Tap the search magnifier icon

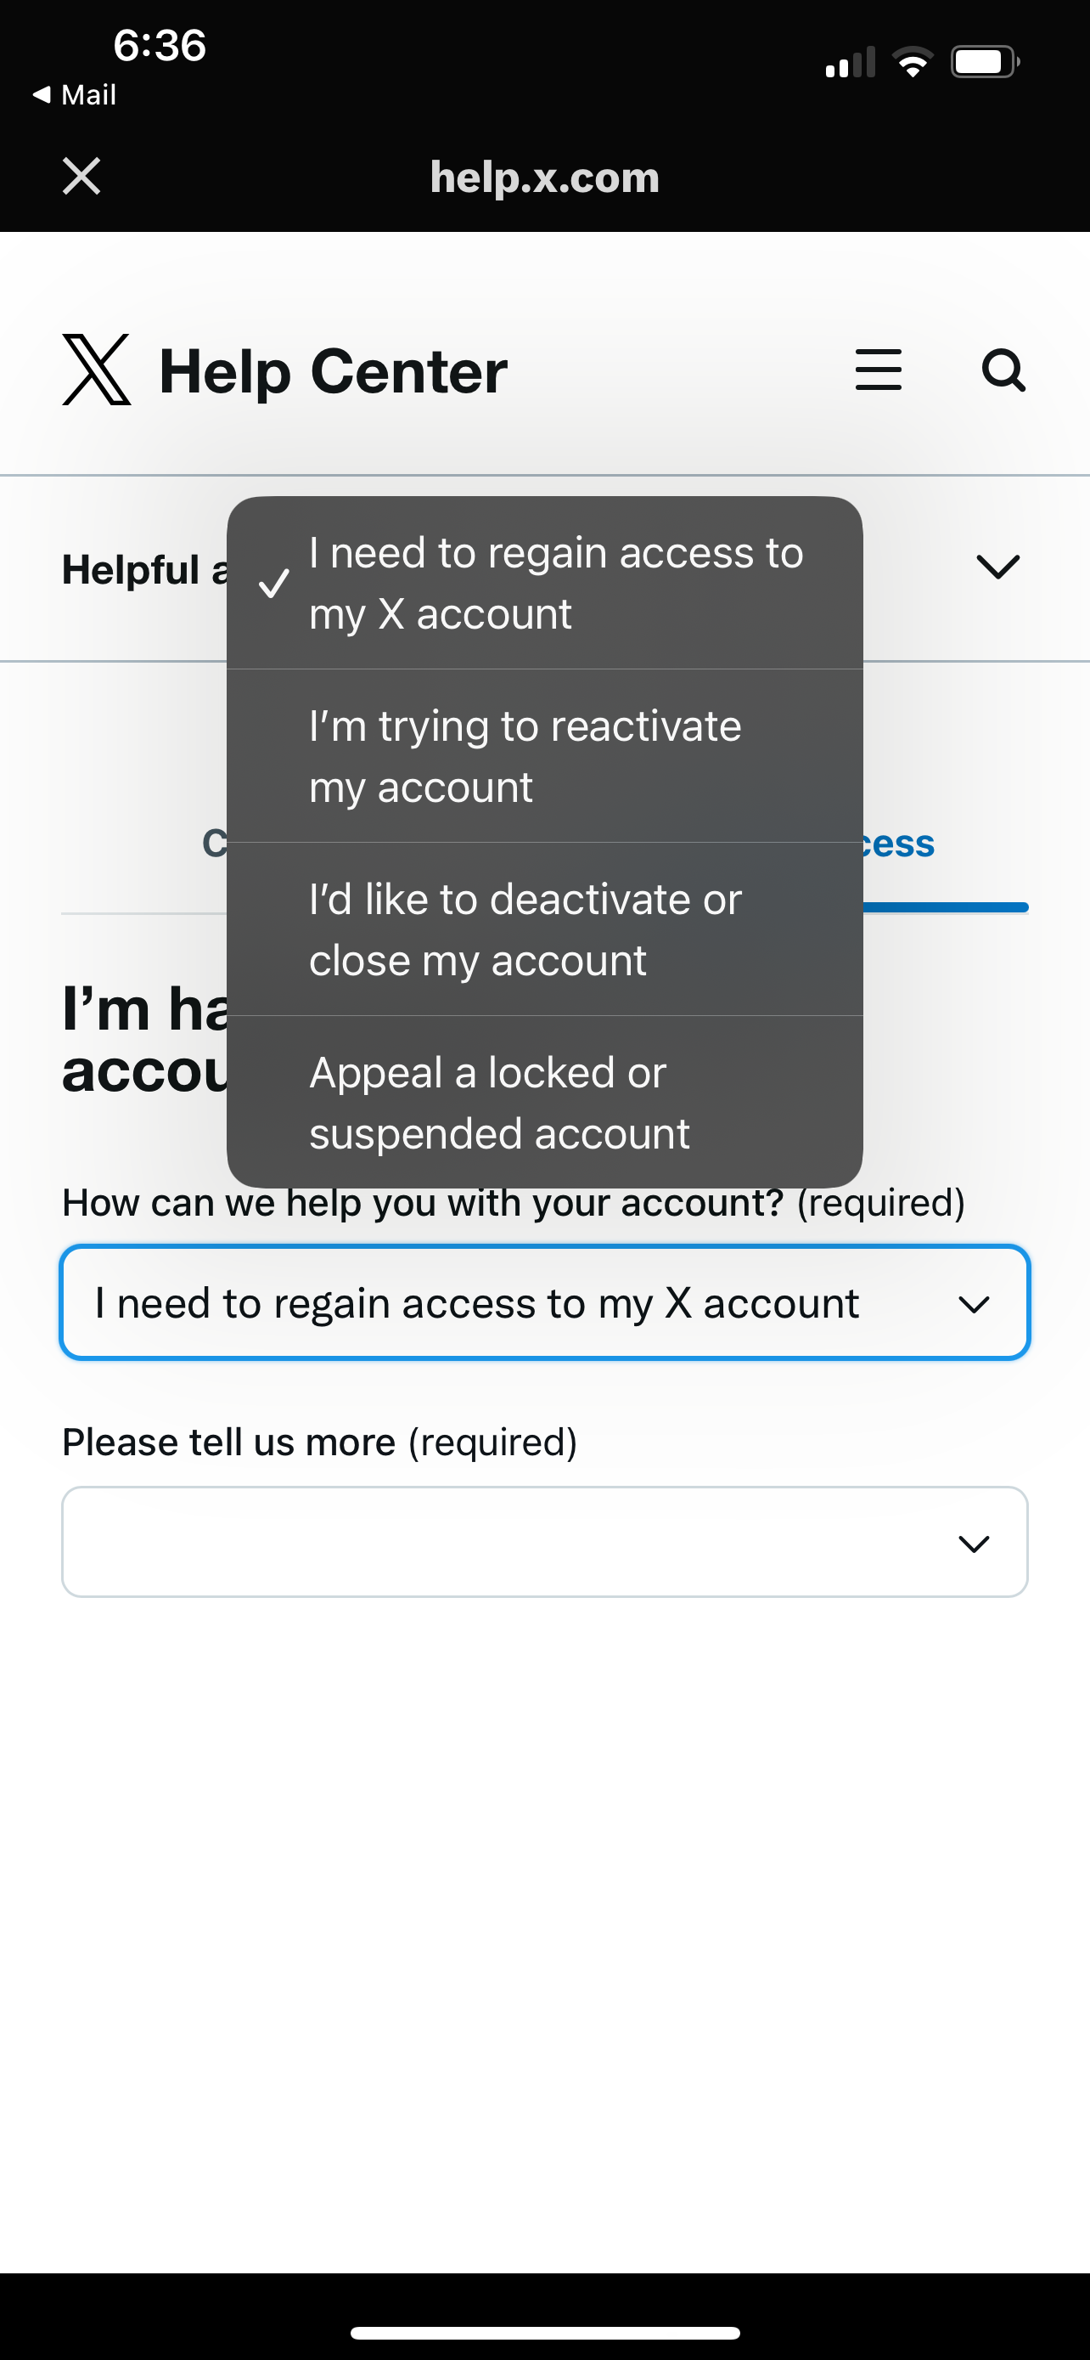(x=1003, y=370)
